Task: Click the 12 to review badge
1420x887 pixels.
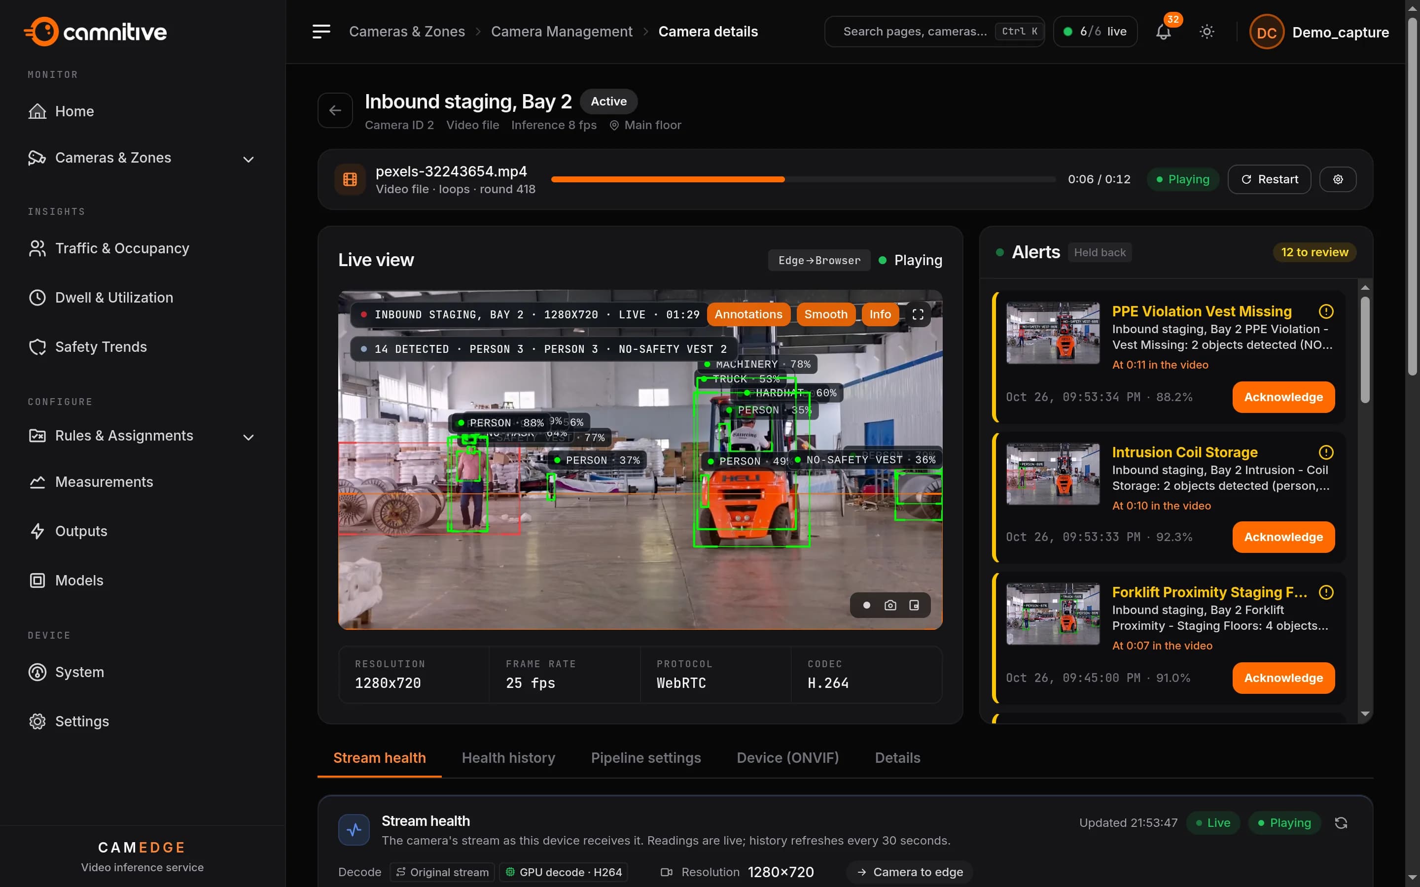Action: (x=1314, y=252)
